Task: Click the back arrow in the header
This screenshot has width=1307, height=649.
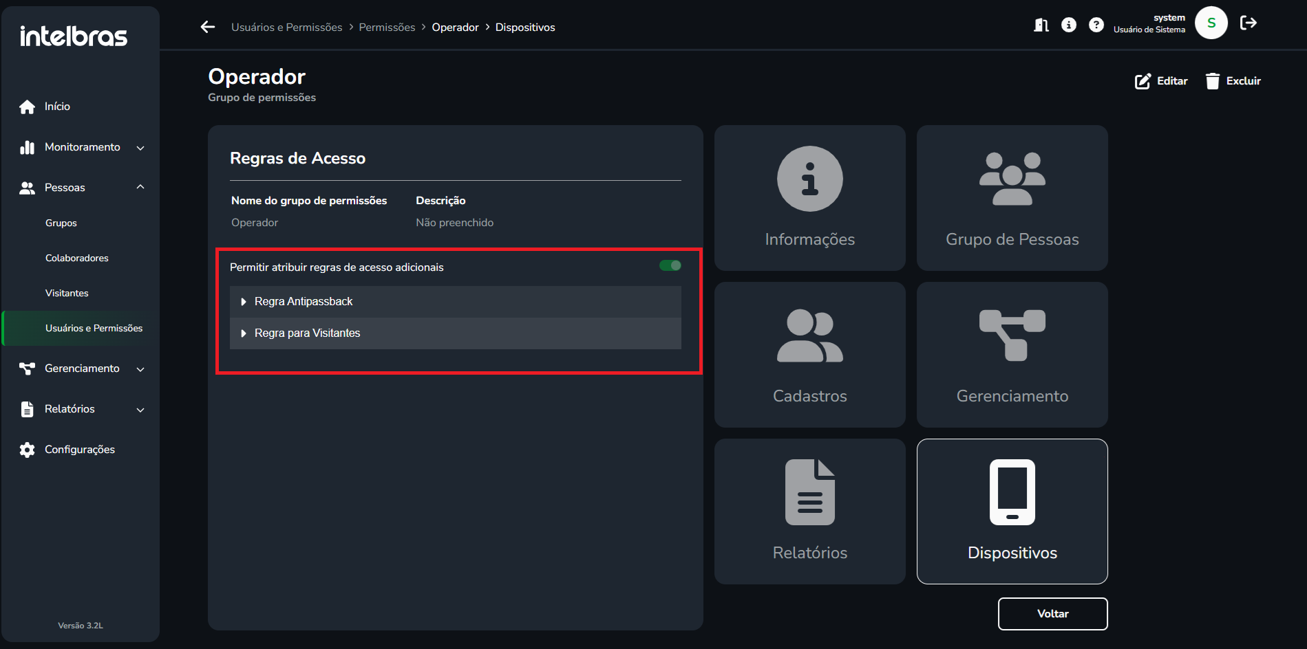Action: [x=208, y=27]
